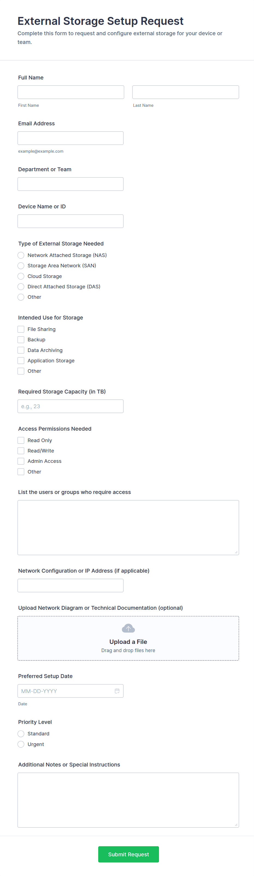Click the Preferred Setup Date field
The image size is (254, 876).
[66, 691]
